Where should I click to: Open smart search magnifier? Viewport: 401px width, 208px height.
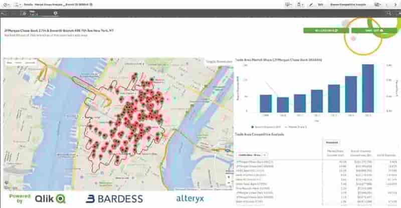pos(388,14)
